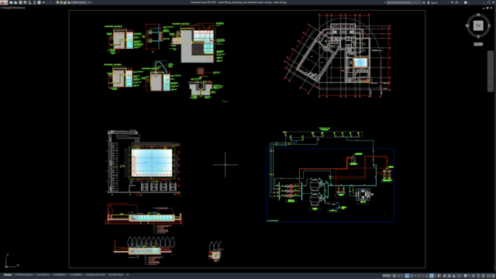Click the navigation bar on right edge
Viewport: 496px width, 279px height.
(x=491, y=71)
